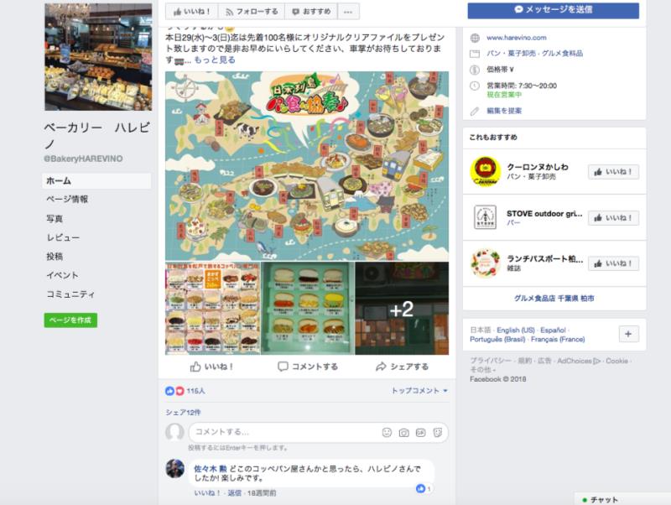Screen dimensions: 671x505
Task: Click the green ページを作成 button
Action: point(70,320)
